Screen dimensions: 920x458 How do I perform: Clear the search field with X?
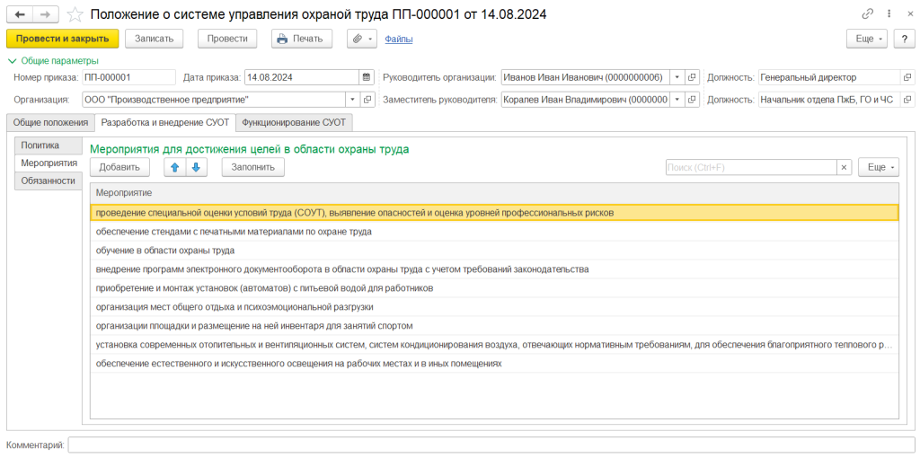844,167
